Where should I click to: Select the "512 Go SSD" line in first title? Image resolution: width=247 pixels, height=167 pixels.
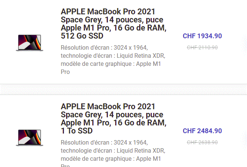click(x=82, y=36)
